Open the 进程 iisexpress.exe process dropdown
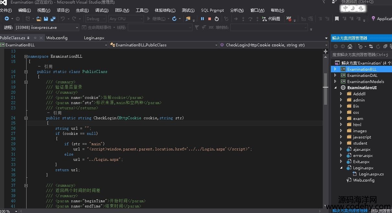Viewport: 392px width, 213px height. pyautogui.click(x=47, y=28)
